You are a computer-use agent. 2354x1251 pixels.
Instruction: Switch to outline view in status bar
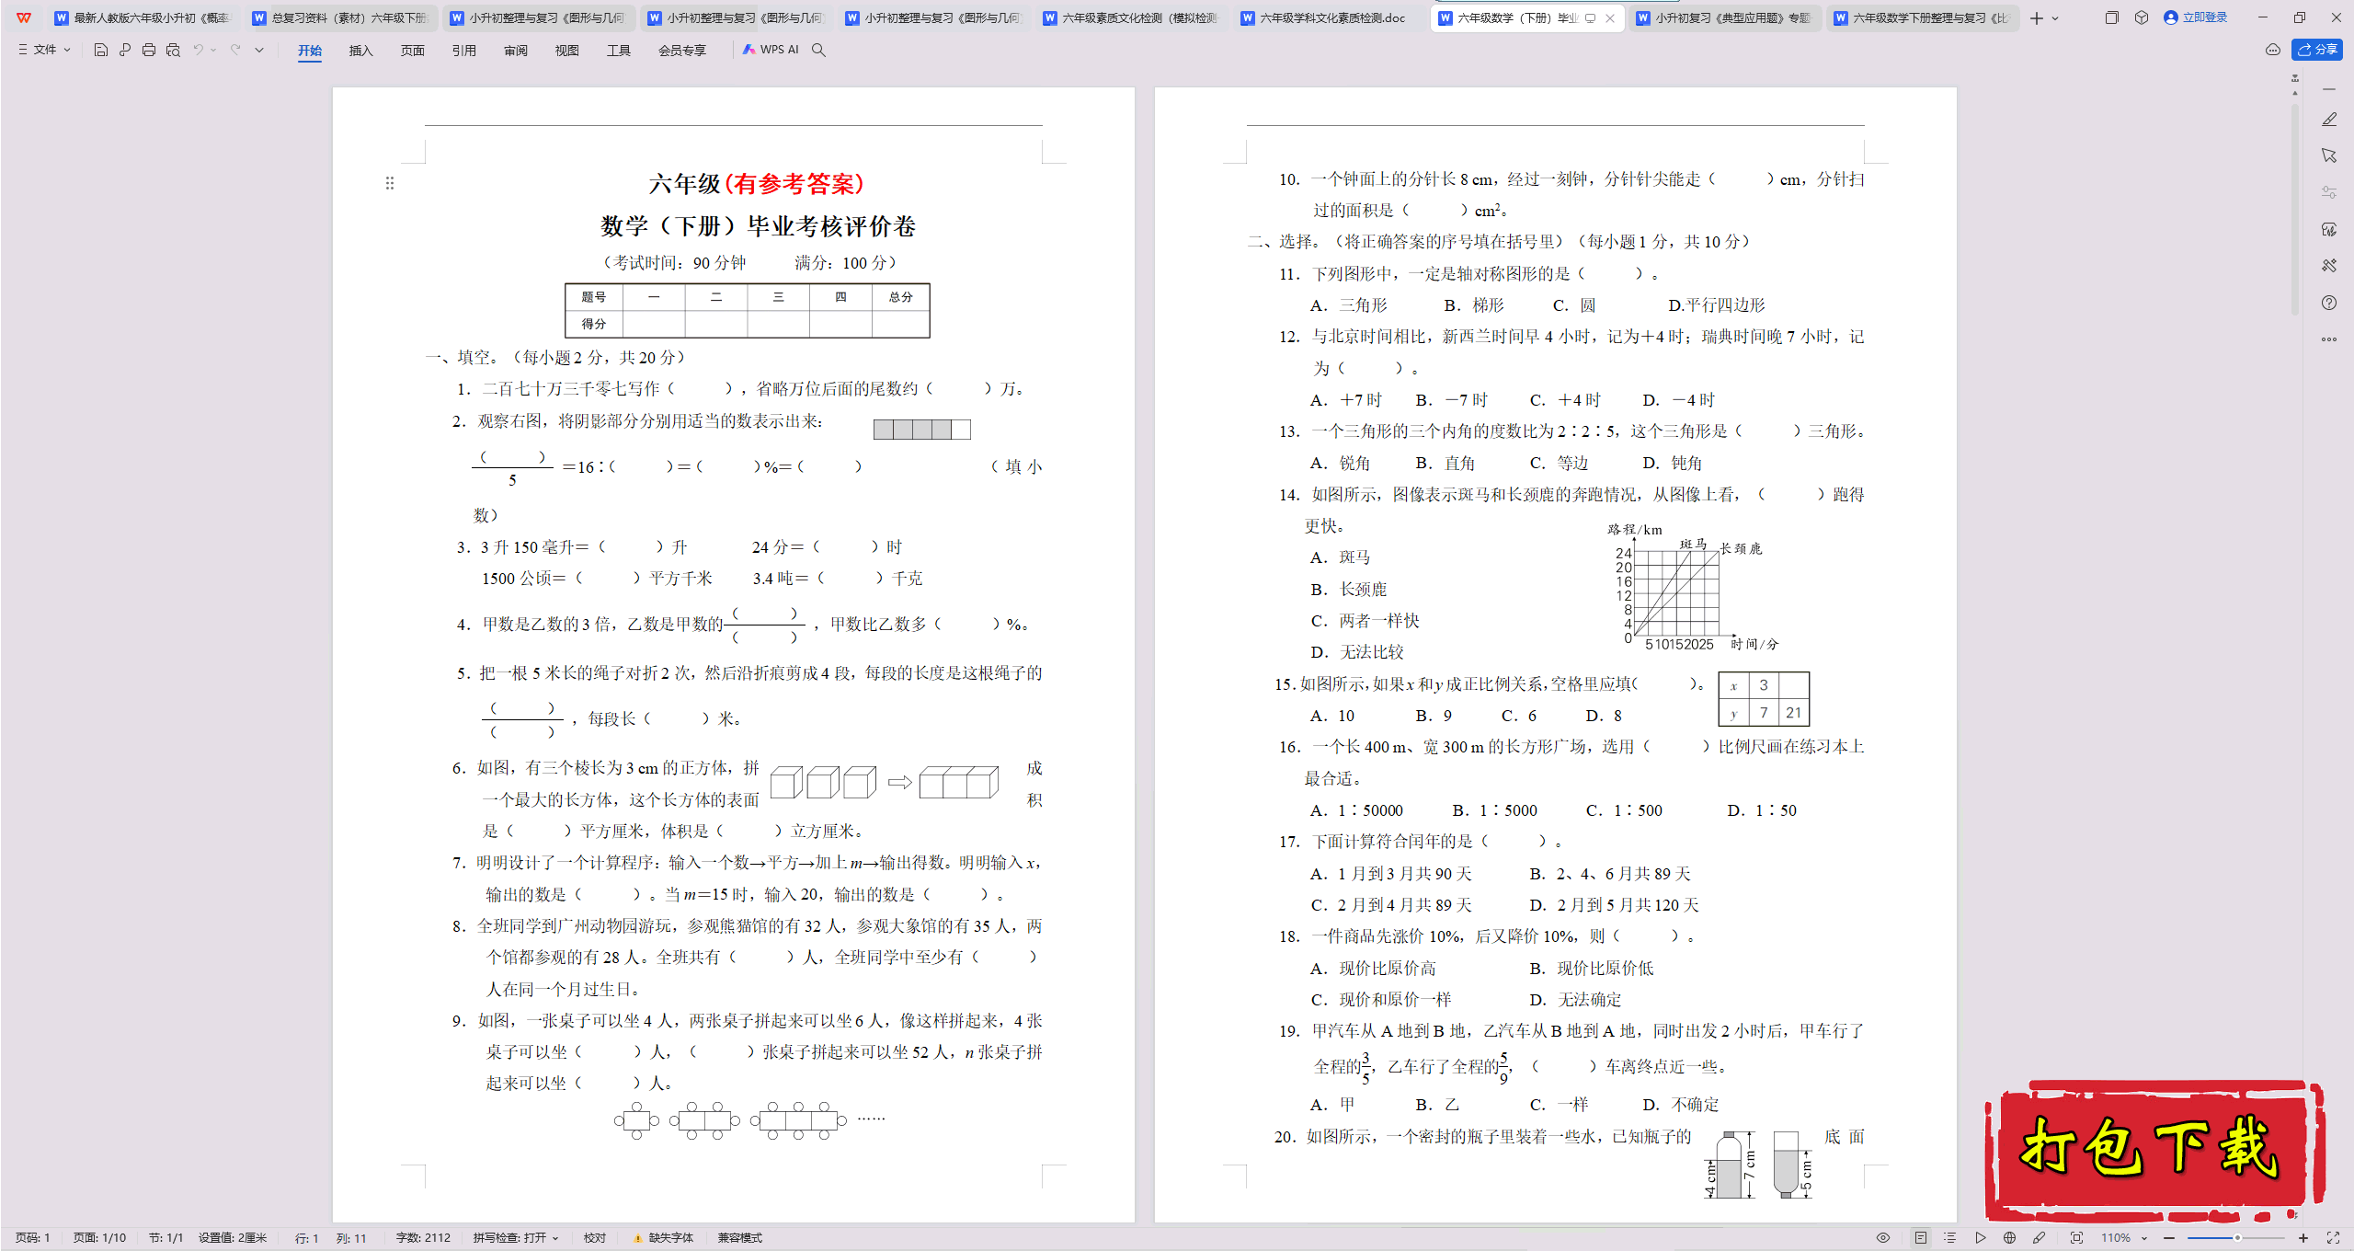[x=1950, y=1238]
